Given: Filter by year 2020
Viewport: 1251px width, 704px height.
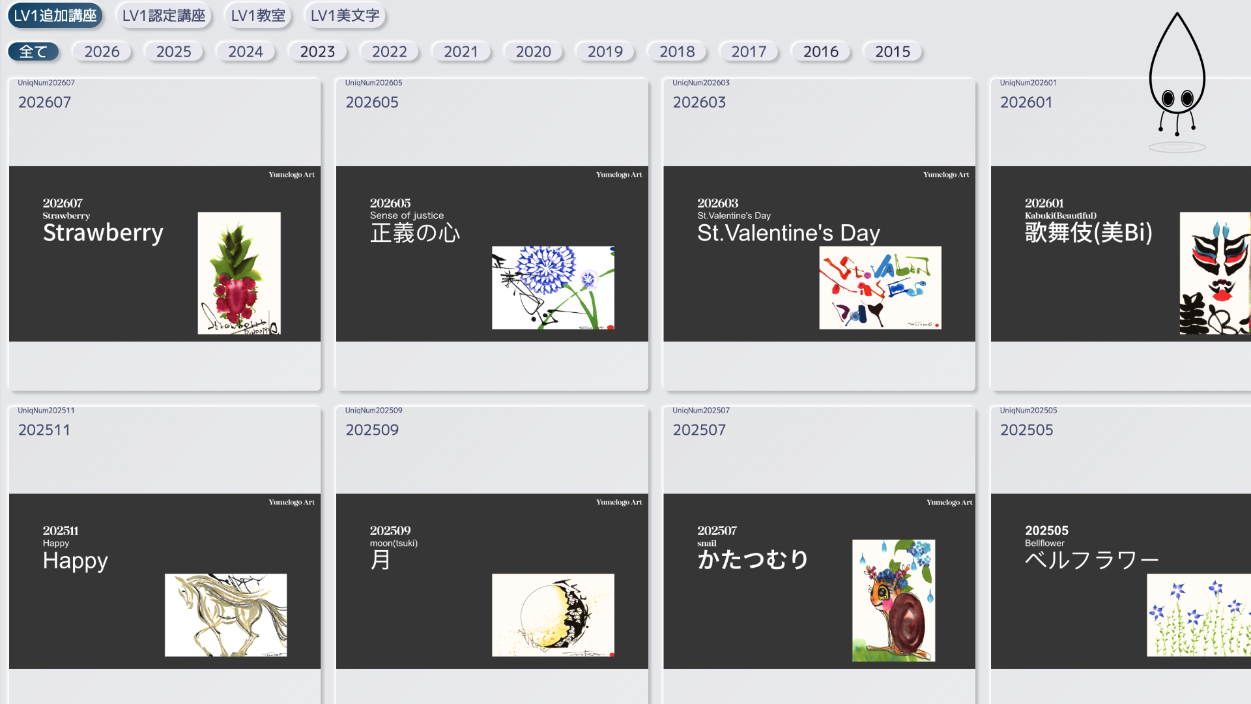Looking at the screenshot, I should pos(533,51).
